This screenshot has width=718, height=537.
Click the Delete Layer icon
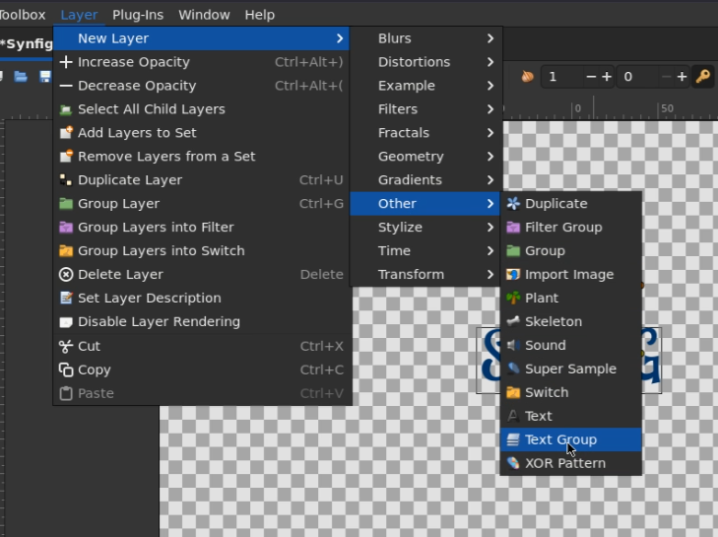66,275
